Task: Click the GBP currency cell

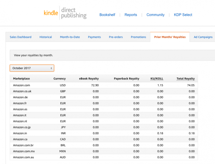Action: tap(63, 91)
